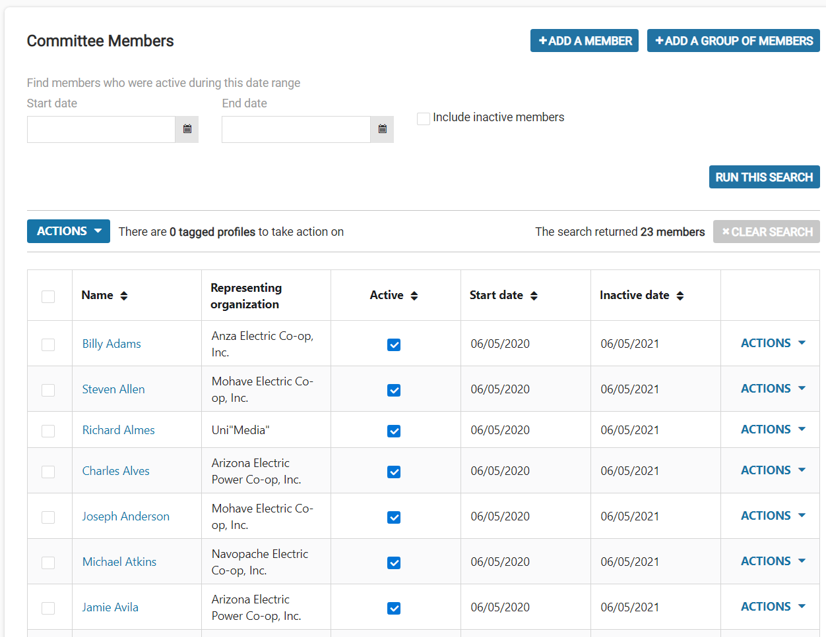Image resolution: width=826 pixels, height=637 pixels.
Task: Open Richard Almes profile link
Action: (119, 430)
